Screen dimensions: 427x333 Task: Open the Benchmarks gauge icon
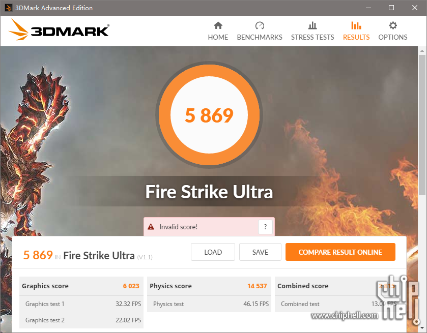(x=260, y=25)
